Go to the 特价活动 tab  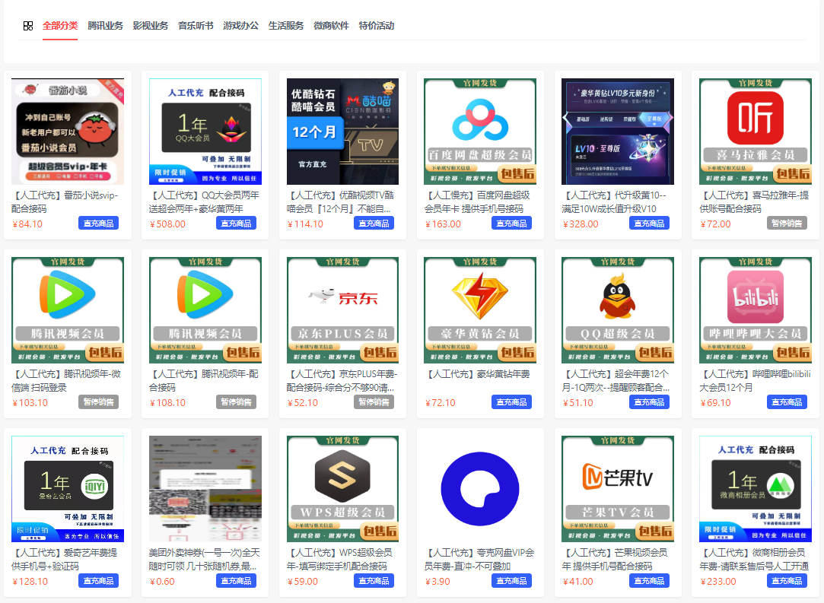376,26
